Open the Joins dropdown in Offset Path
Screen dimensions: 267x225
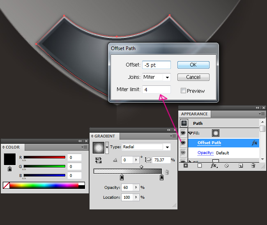coord(167,78)
